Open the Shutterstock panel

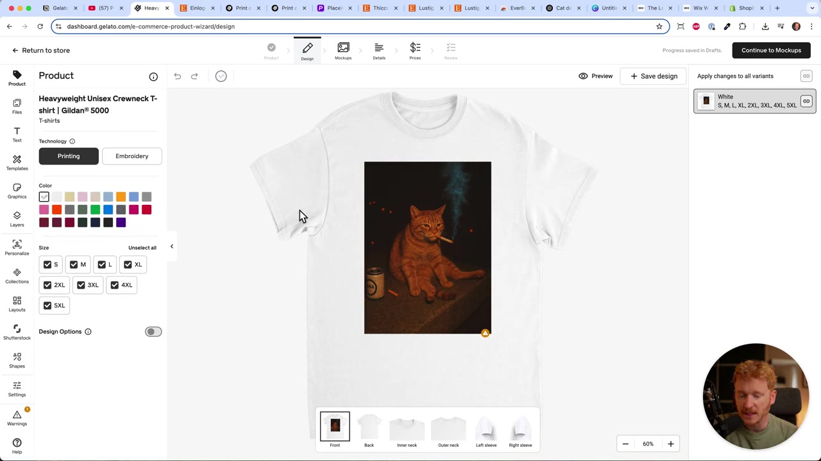point(17,332)
